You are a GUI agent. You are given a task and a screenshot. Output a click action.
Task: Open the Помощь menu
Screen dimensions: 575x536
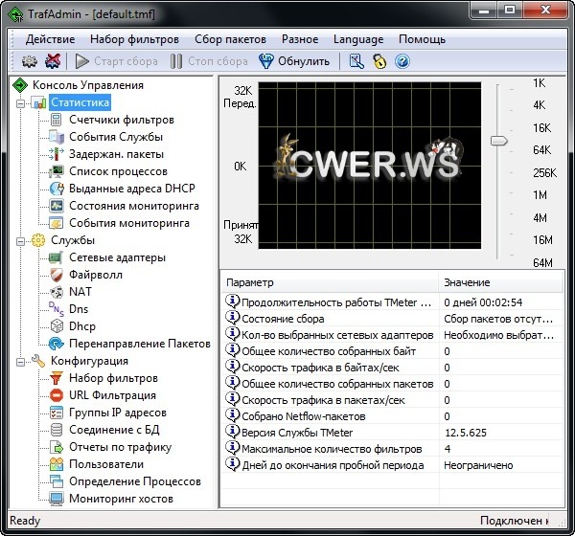tap(422, 39)
